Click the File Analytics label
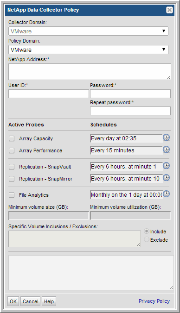This screenshot has width=180, height=313. tap(34, 195)
